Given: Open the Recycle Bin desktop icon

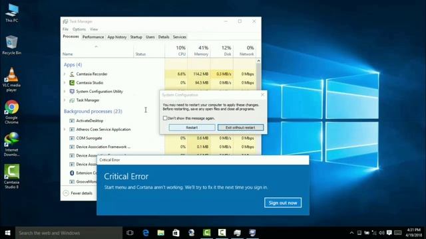Looking at the screenshot, I should pos(11,44).
